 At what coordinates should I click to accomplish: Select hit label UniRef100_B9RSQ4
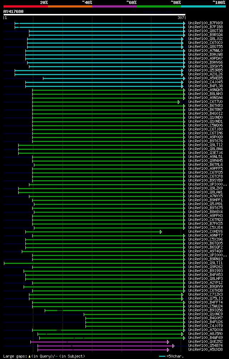click(x=205, y=35)
